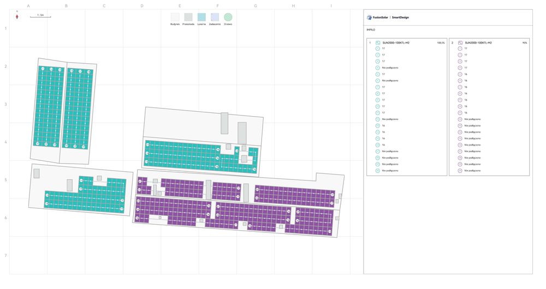
Task: Click the Lukarna legend swatch
Action: [201, 17]
